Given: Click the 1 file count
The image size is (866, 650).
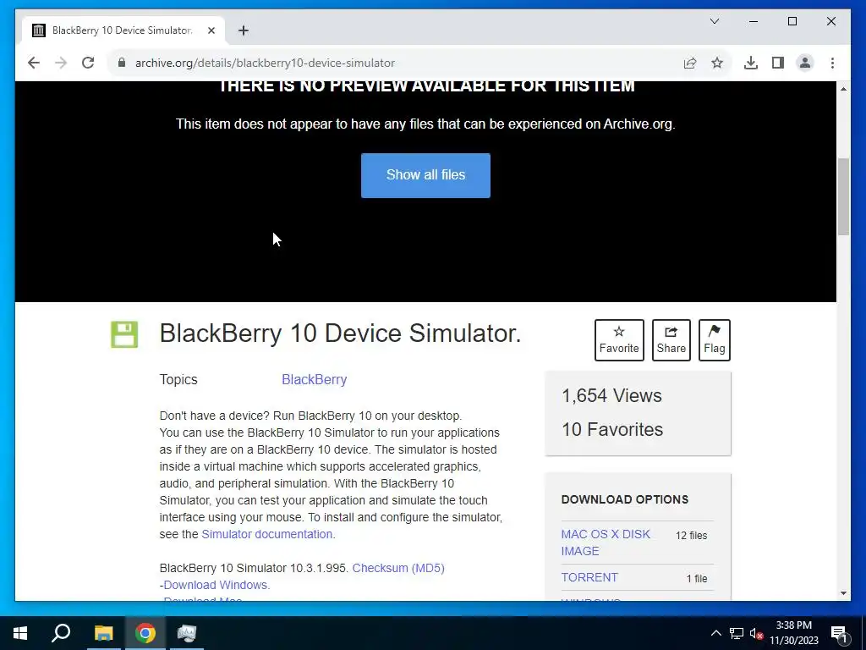Looking at the screenshot, I should tap(697, 579).
